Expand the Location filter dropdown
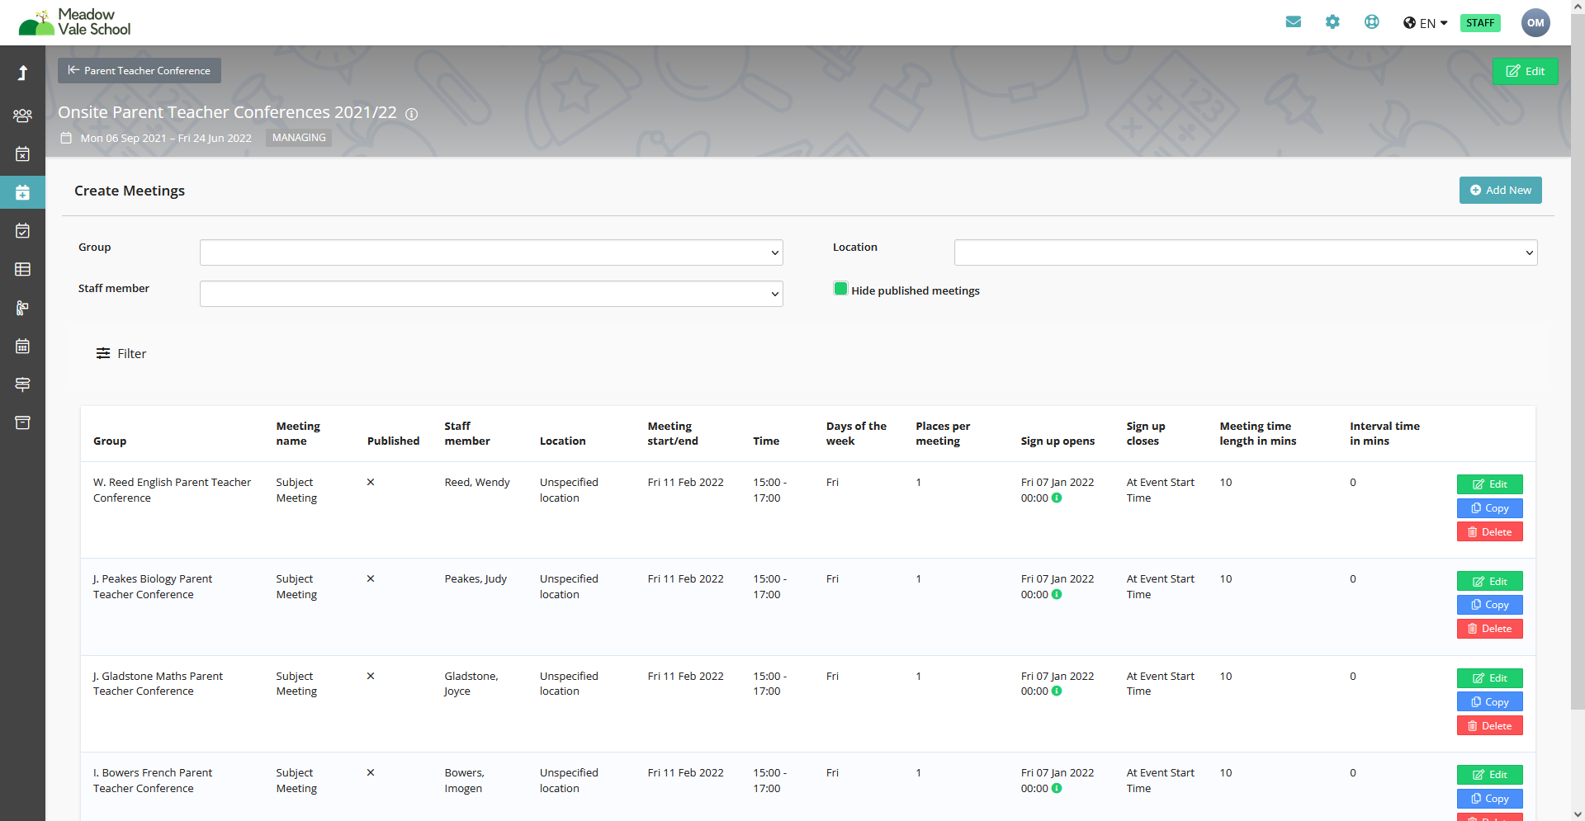Screen dimensions: 1585x821 click(1245, 252)
